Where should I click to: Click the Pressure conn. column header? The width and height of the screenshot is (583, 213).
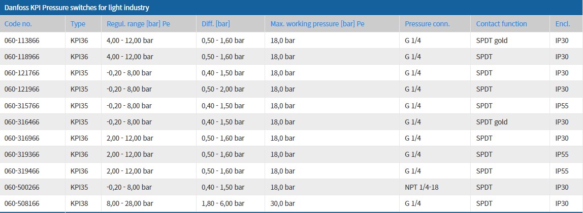coord(427,24)
